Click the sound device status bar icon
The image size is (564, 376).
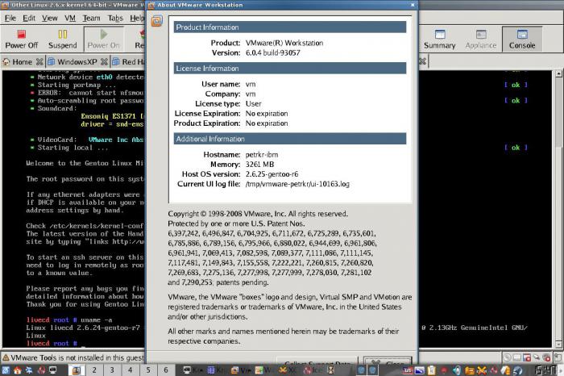click(x=547, y=357)
